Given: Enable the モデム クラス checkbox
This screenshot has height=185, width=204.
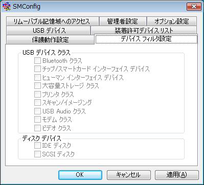Looking at the screenshot, I should tap(37, 120).
